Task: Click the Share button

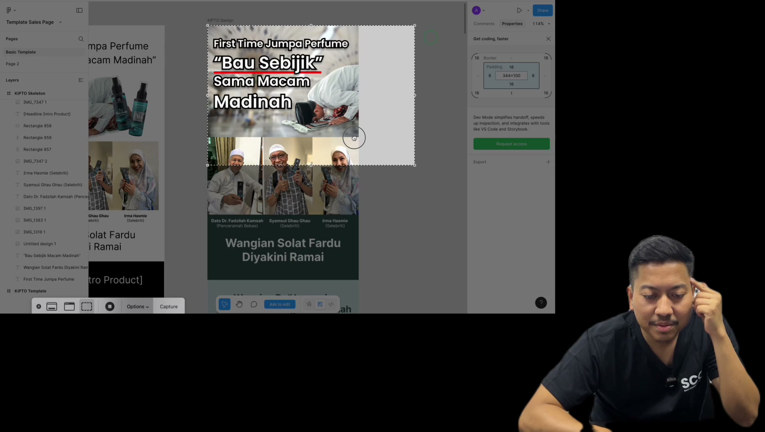Action: click(x=542, y=10)
